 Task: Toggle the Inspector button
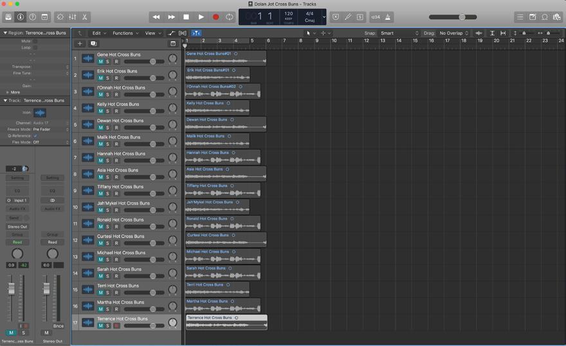point(21,17)
